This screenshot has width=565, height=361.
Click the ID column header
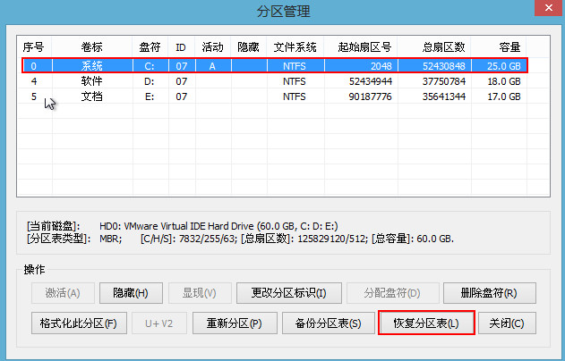[181, 47]
